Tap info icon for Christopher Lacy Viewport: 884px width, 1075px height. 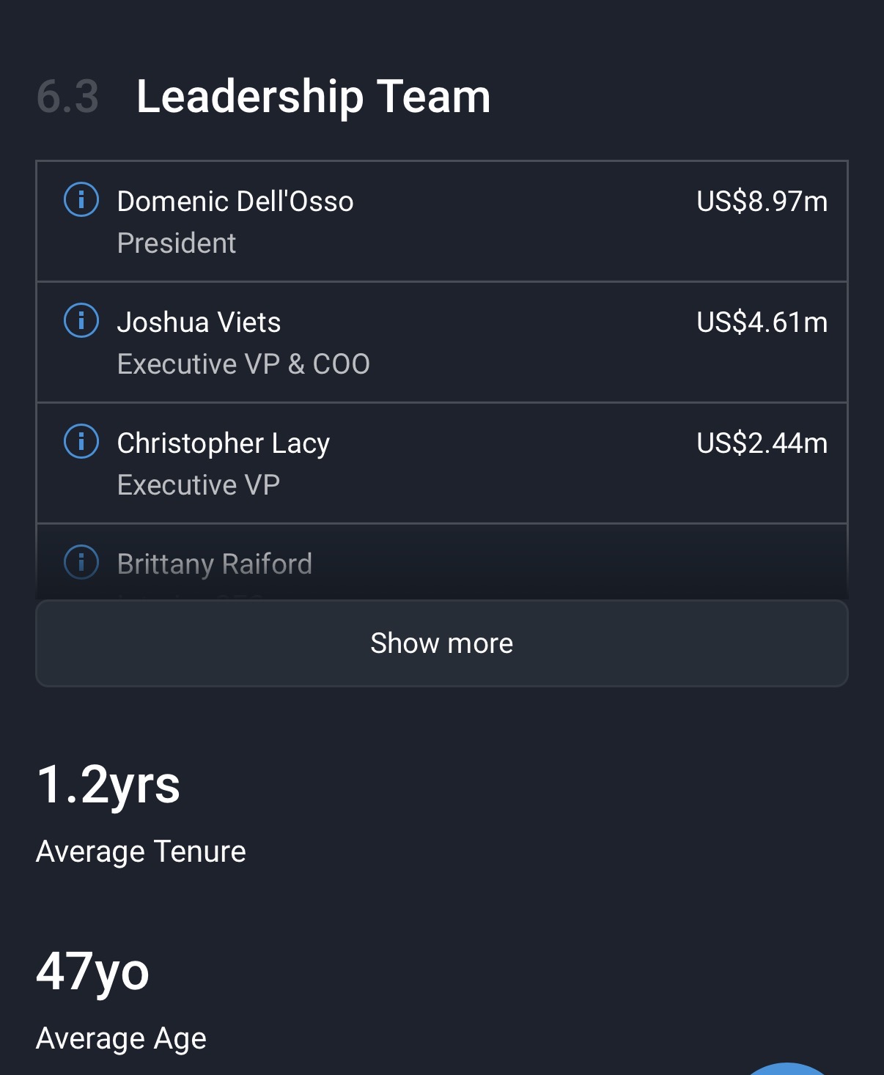[81, 441]
